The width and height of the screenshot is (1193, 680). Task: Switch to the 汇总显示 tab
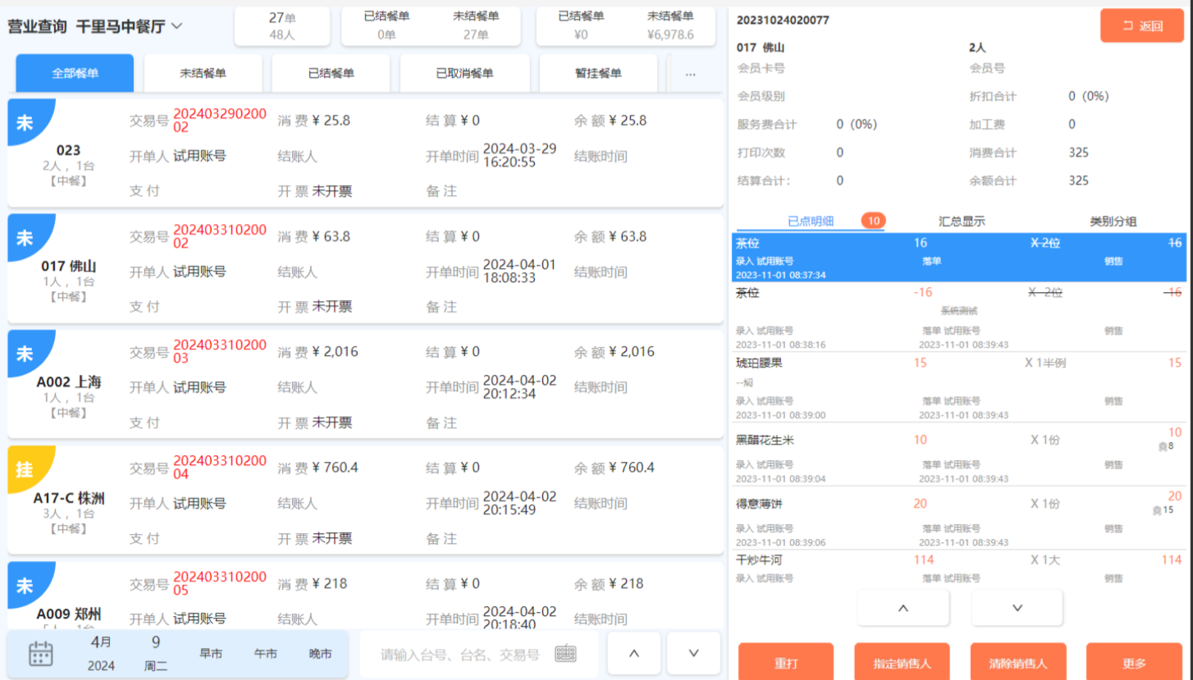962,221
